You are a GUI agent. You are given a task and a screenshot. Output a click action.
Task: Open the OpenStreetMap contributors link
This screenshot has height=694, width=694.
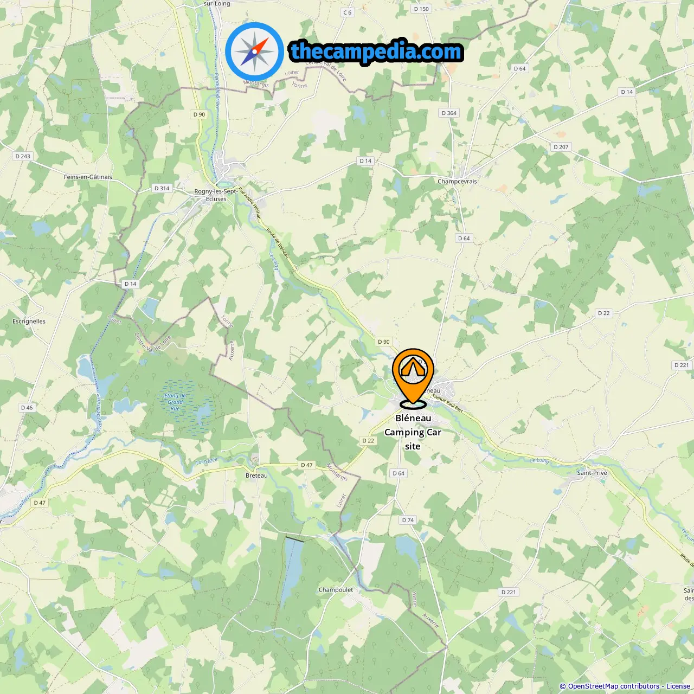614,686
